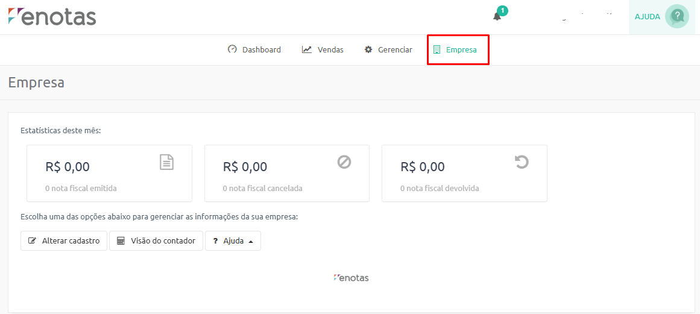Open the notifications bell
This screenshot has height=314, width=700.
[x=497, y=17]
